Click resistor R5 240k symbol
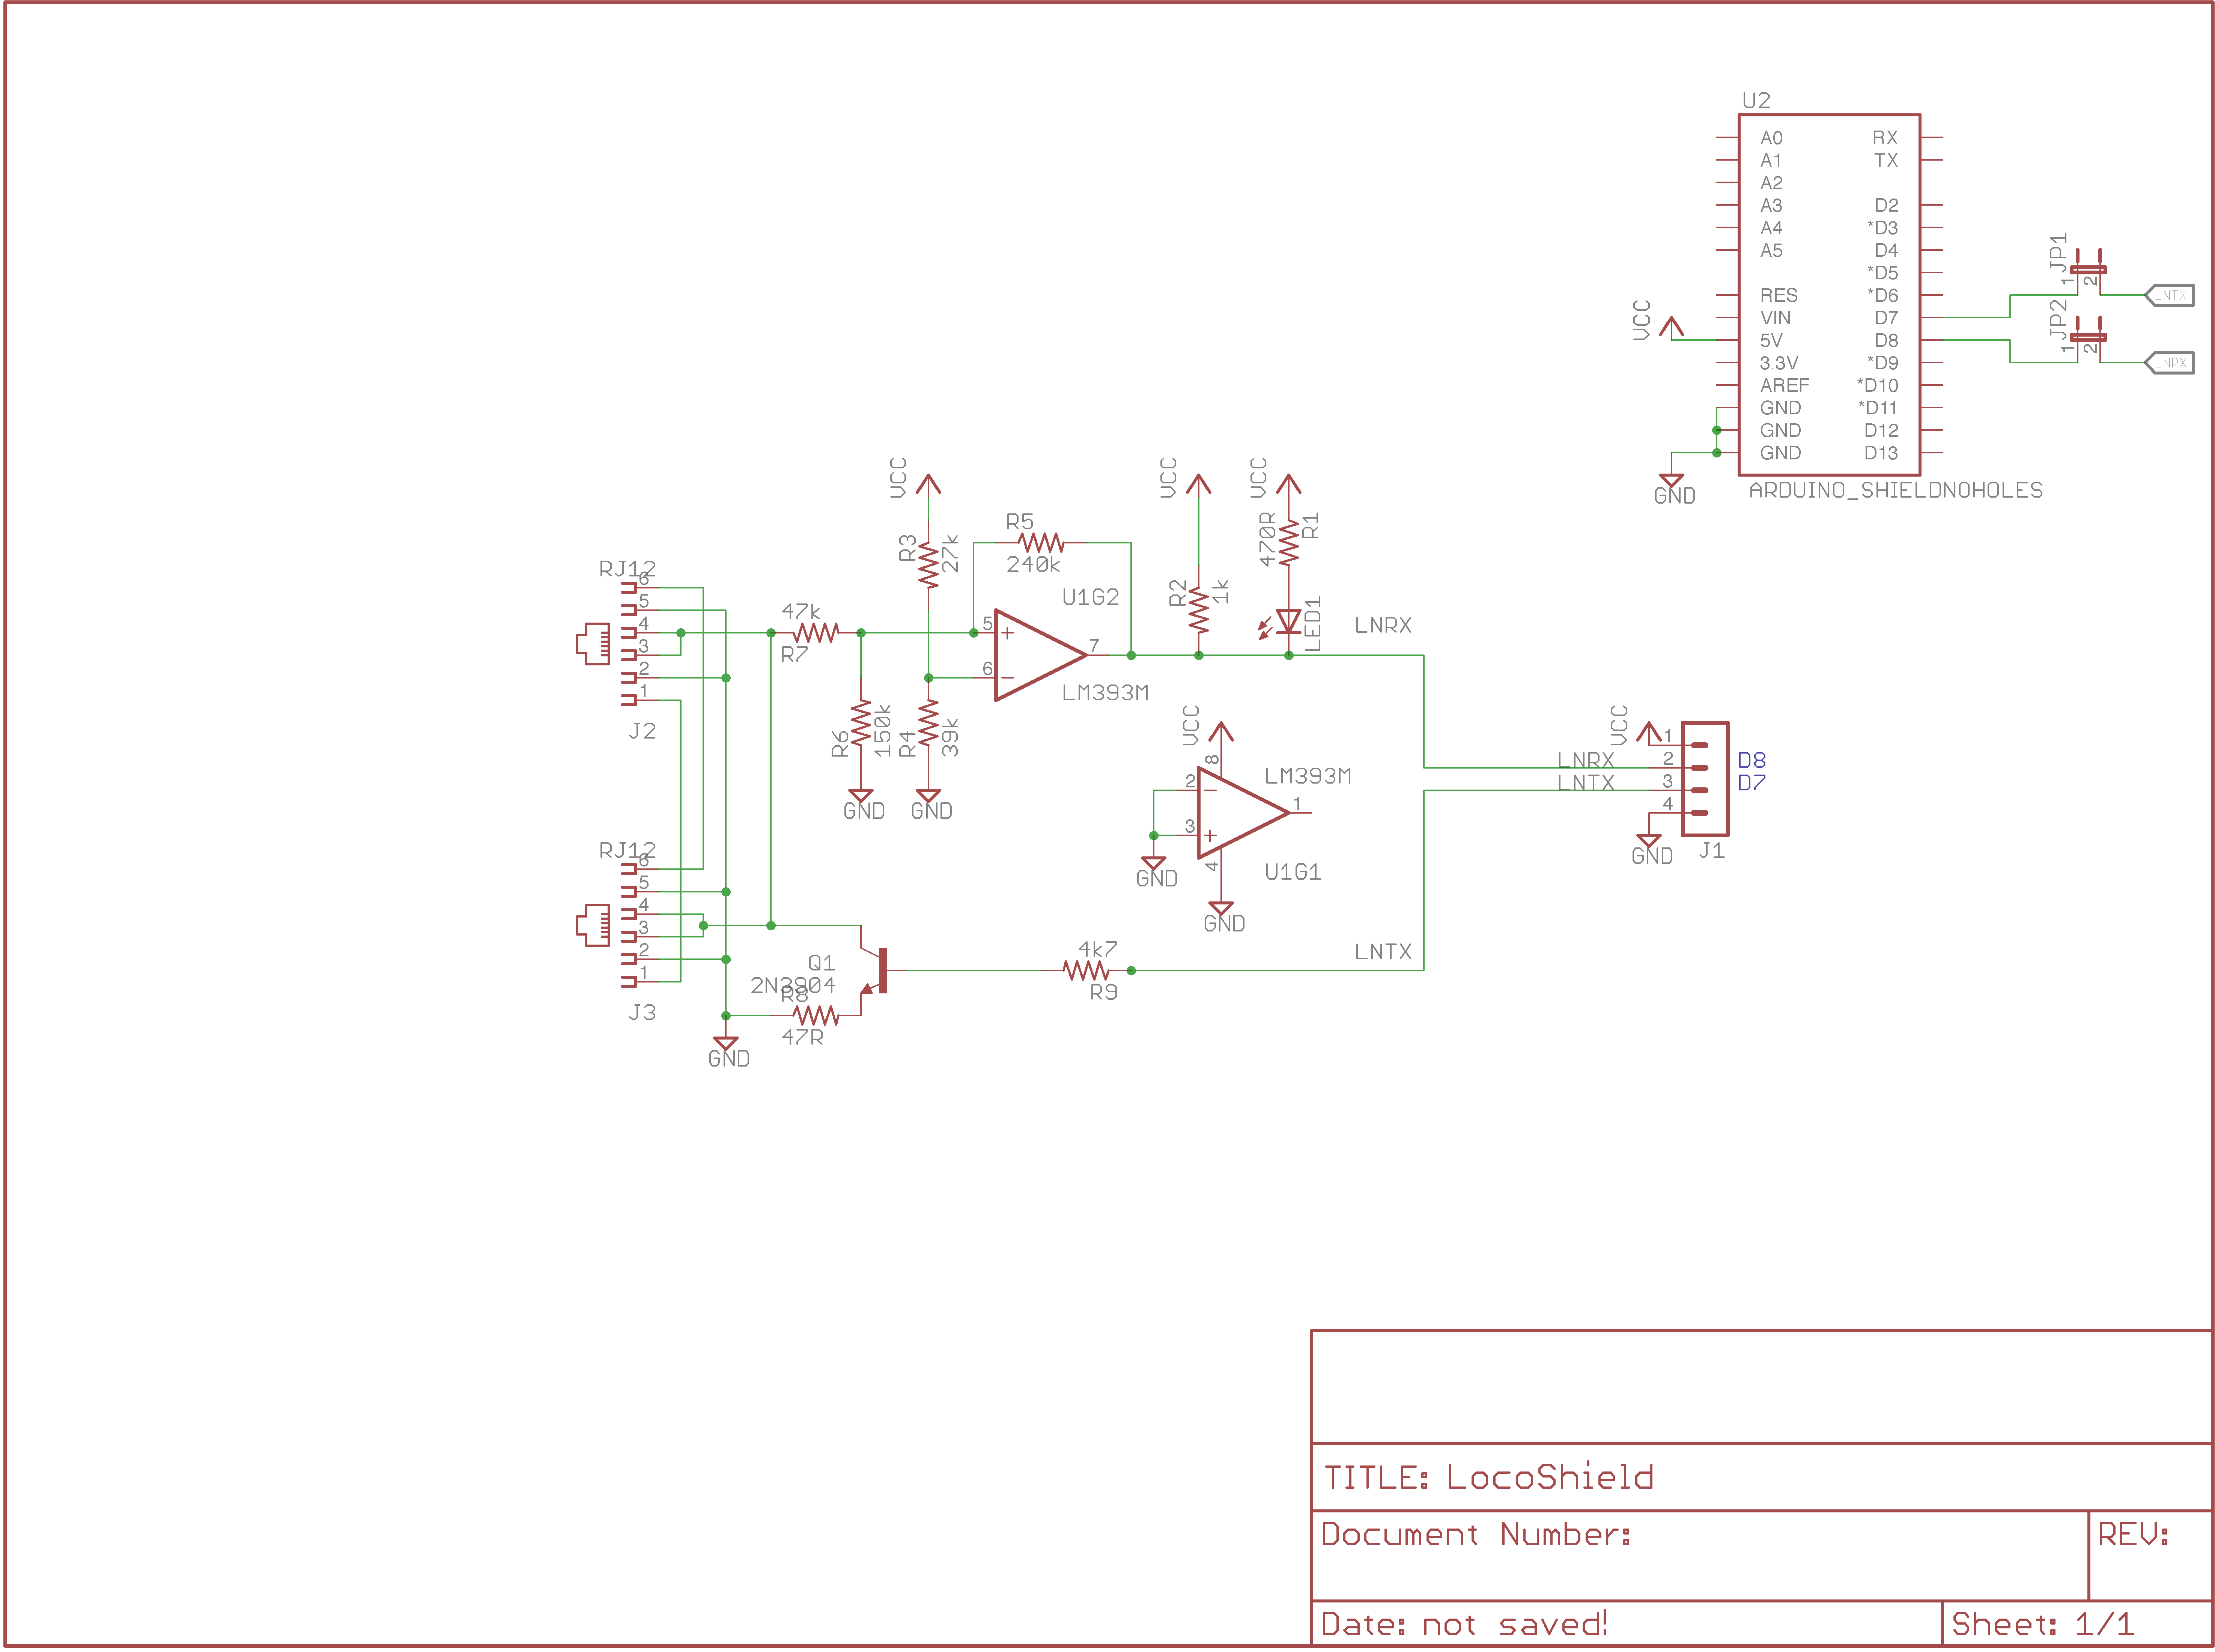Viewport: 2215px width, 1652px height. 1041,543
